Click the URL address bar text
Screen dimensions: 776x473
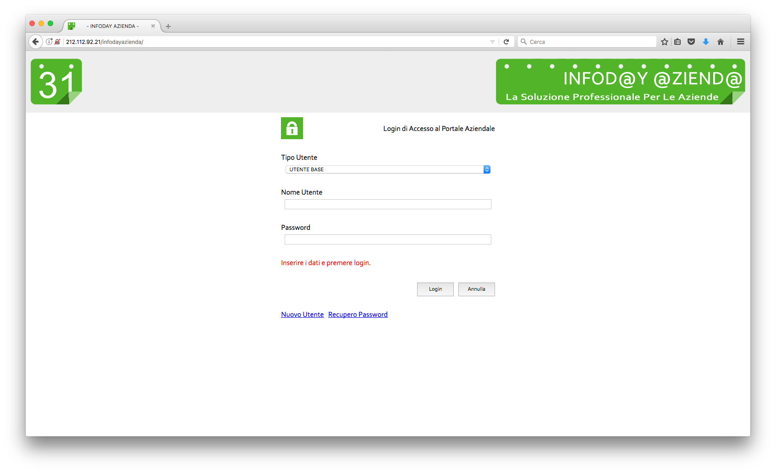click(105, 42)
